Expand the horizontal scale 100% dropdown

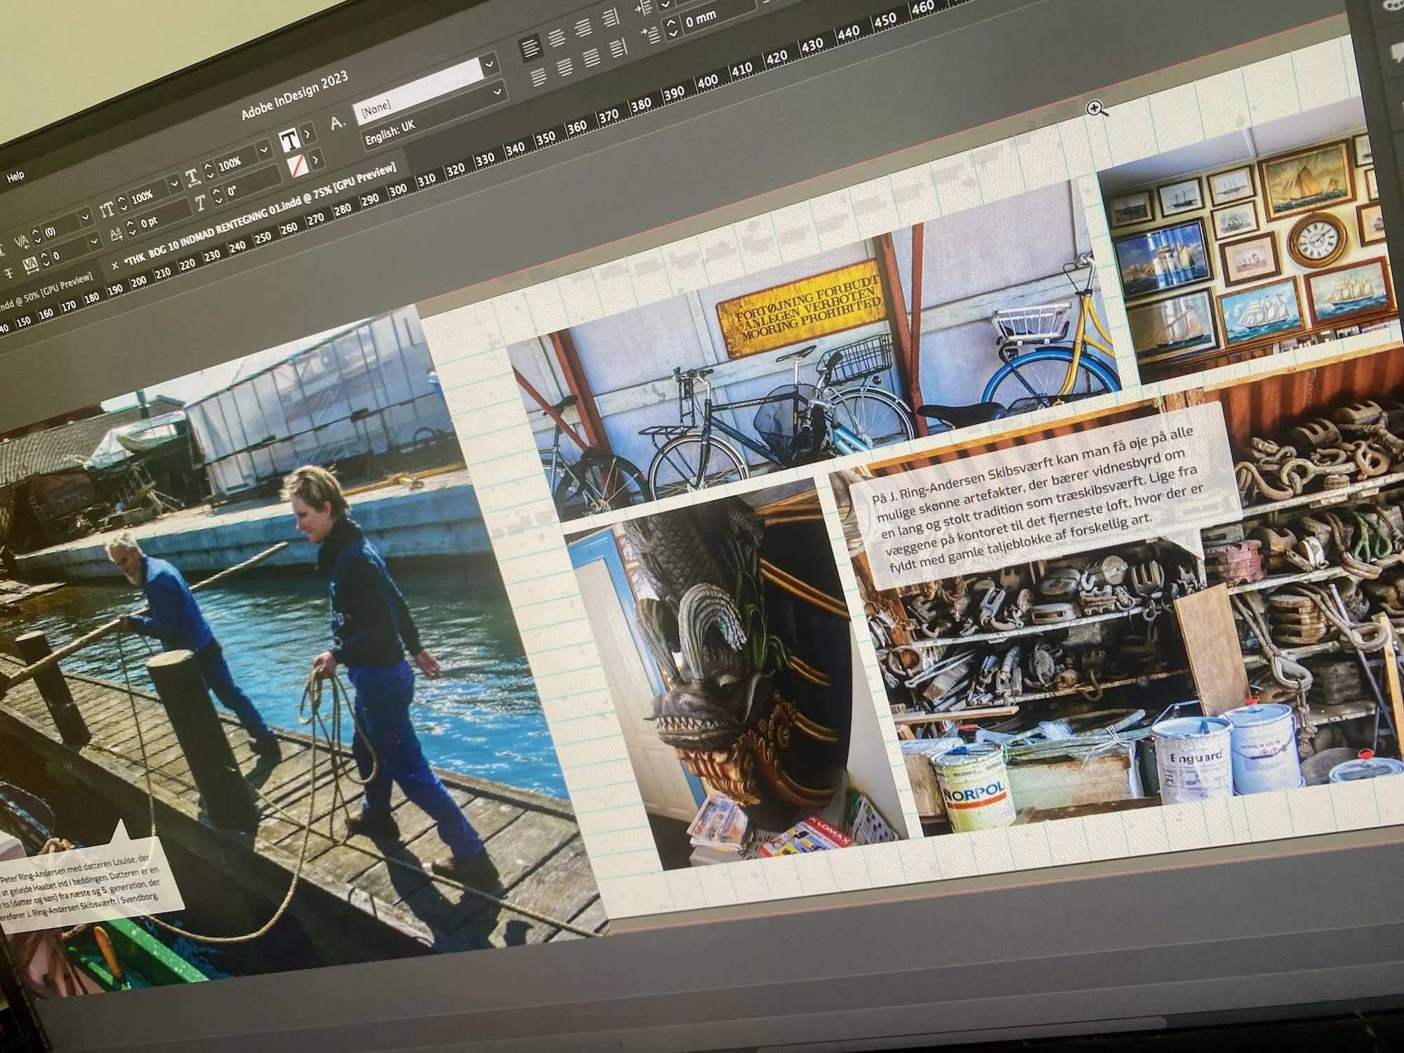pyautogui.click(x=264, y=150)
